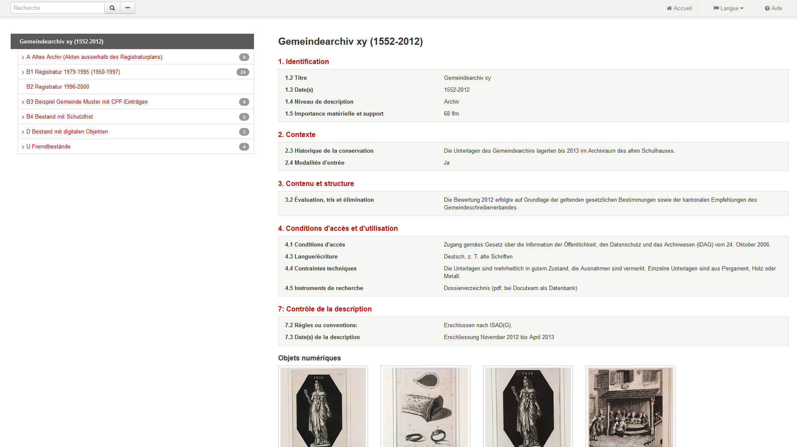Screen dimensions: 797x447
Task: Expand the U Fremdbestände chevron
Action: click(x=23, y=147)
